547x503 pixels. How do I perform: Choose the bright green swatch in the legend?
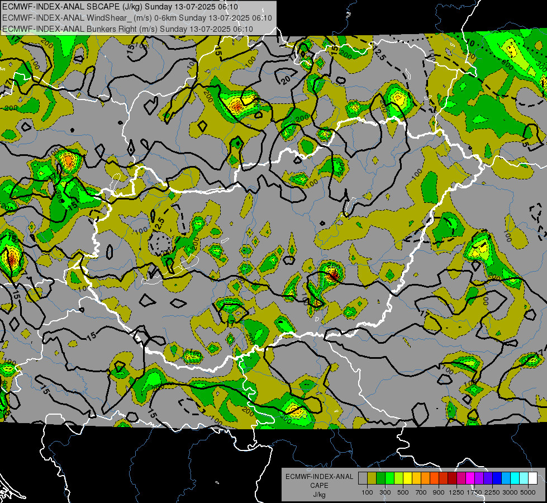click(x=389, y=478)
